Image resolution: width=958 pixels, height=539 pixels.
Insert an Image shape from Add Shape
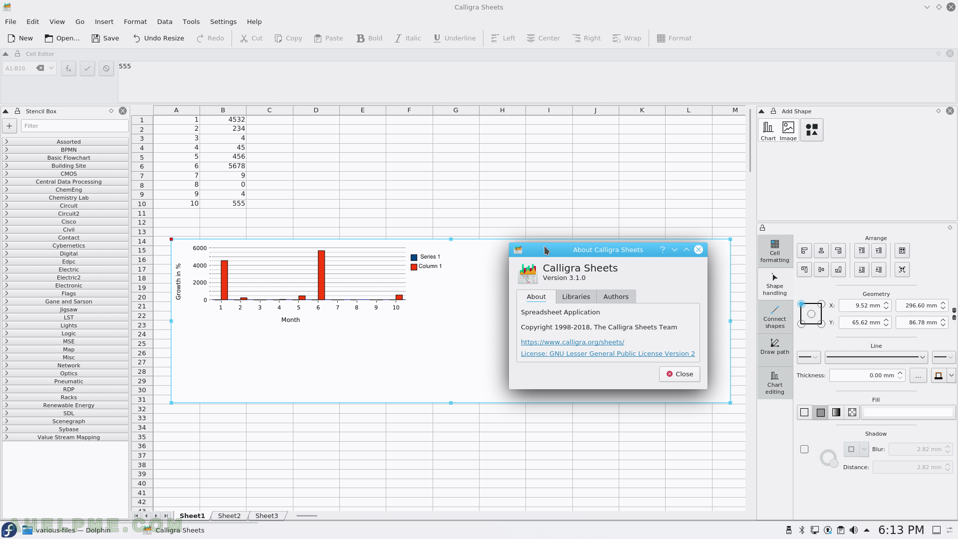(x=788, y=131)
